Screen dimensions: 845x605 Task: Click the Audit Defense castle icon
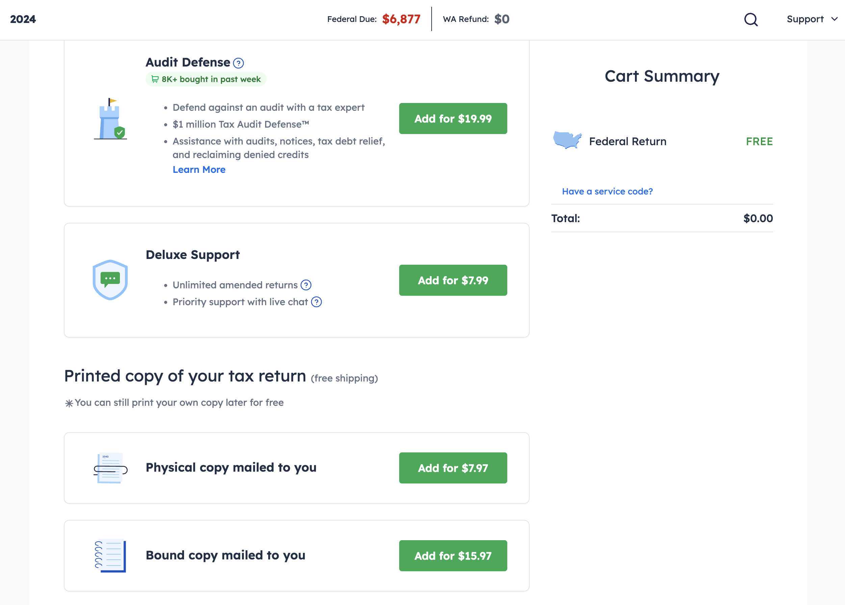[x=110, y=119]
